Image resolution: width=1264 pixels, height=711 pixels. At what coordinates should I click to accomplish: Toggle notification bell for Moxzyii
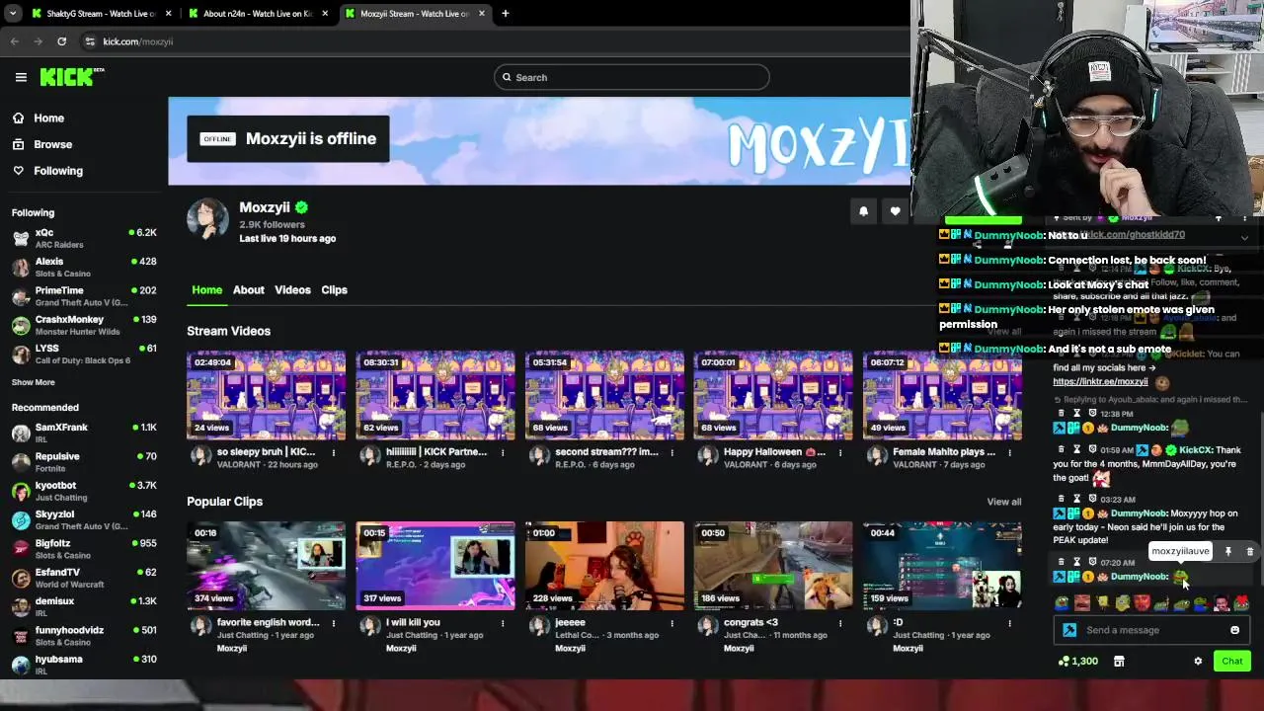[x=863, y=210]
